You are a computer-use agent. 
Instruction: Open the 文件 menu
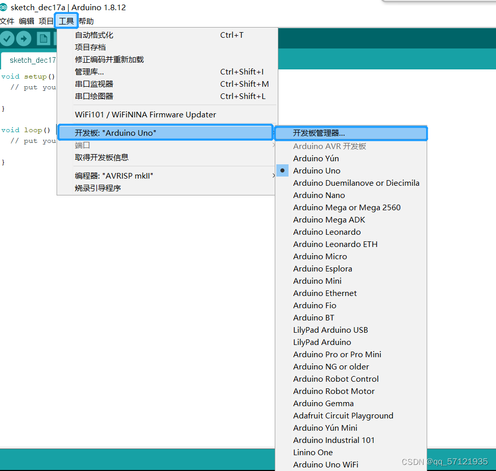(7, 21)
